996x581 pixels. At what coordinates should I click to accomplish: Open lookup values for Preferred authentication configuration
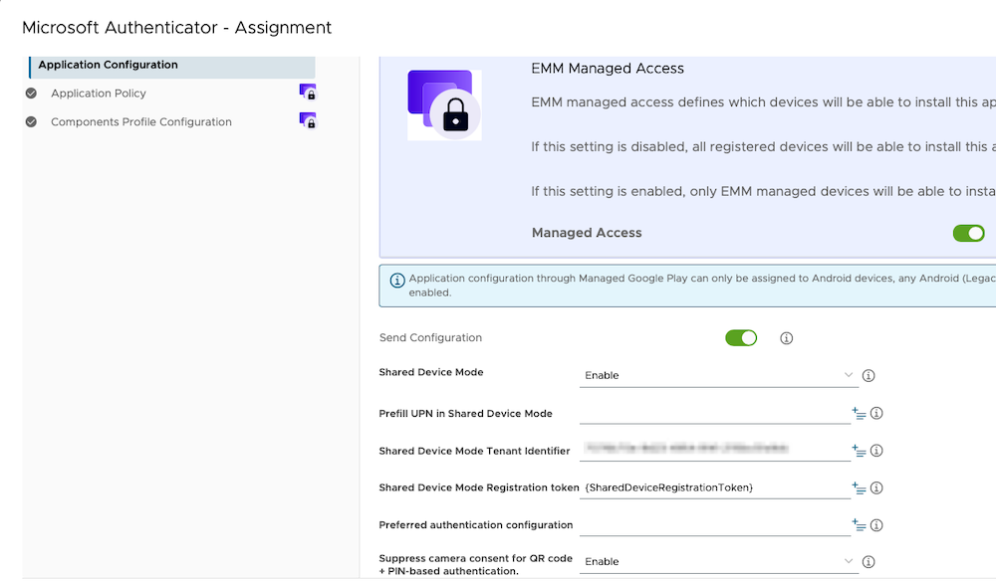pos(859,525)
